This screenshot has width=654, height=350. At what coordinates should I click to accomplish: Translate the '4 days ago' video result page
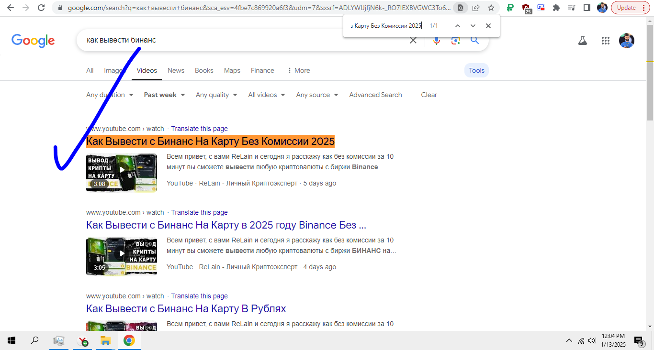[x=199, y=212]
